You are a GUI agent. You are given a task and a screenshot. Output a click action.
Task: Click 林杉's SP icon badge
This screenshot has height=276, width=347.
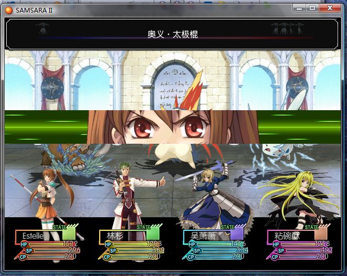[x=113, y=251]
